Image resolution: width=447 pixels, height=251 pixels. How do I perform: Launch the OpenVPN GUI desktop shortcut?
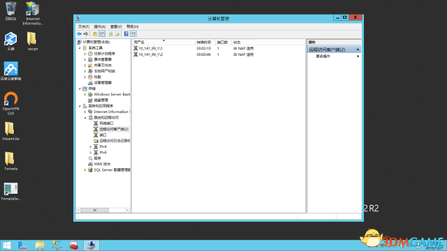11,103
